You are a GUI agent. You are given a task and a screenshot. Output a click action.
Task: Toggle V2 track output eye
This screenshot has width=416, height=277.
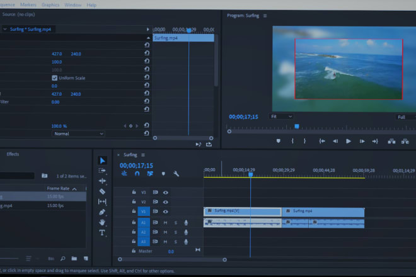tap(166, 202)
